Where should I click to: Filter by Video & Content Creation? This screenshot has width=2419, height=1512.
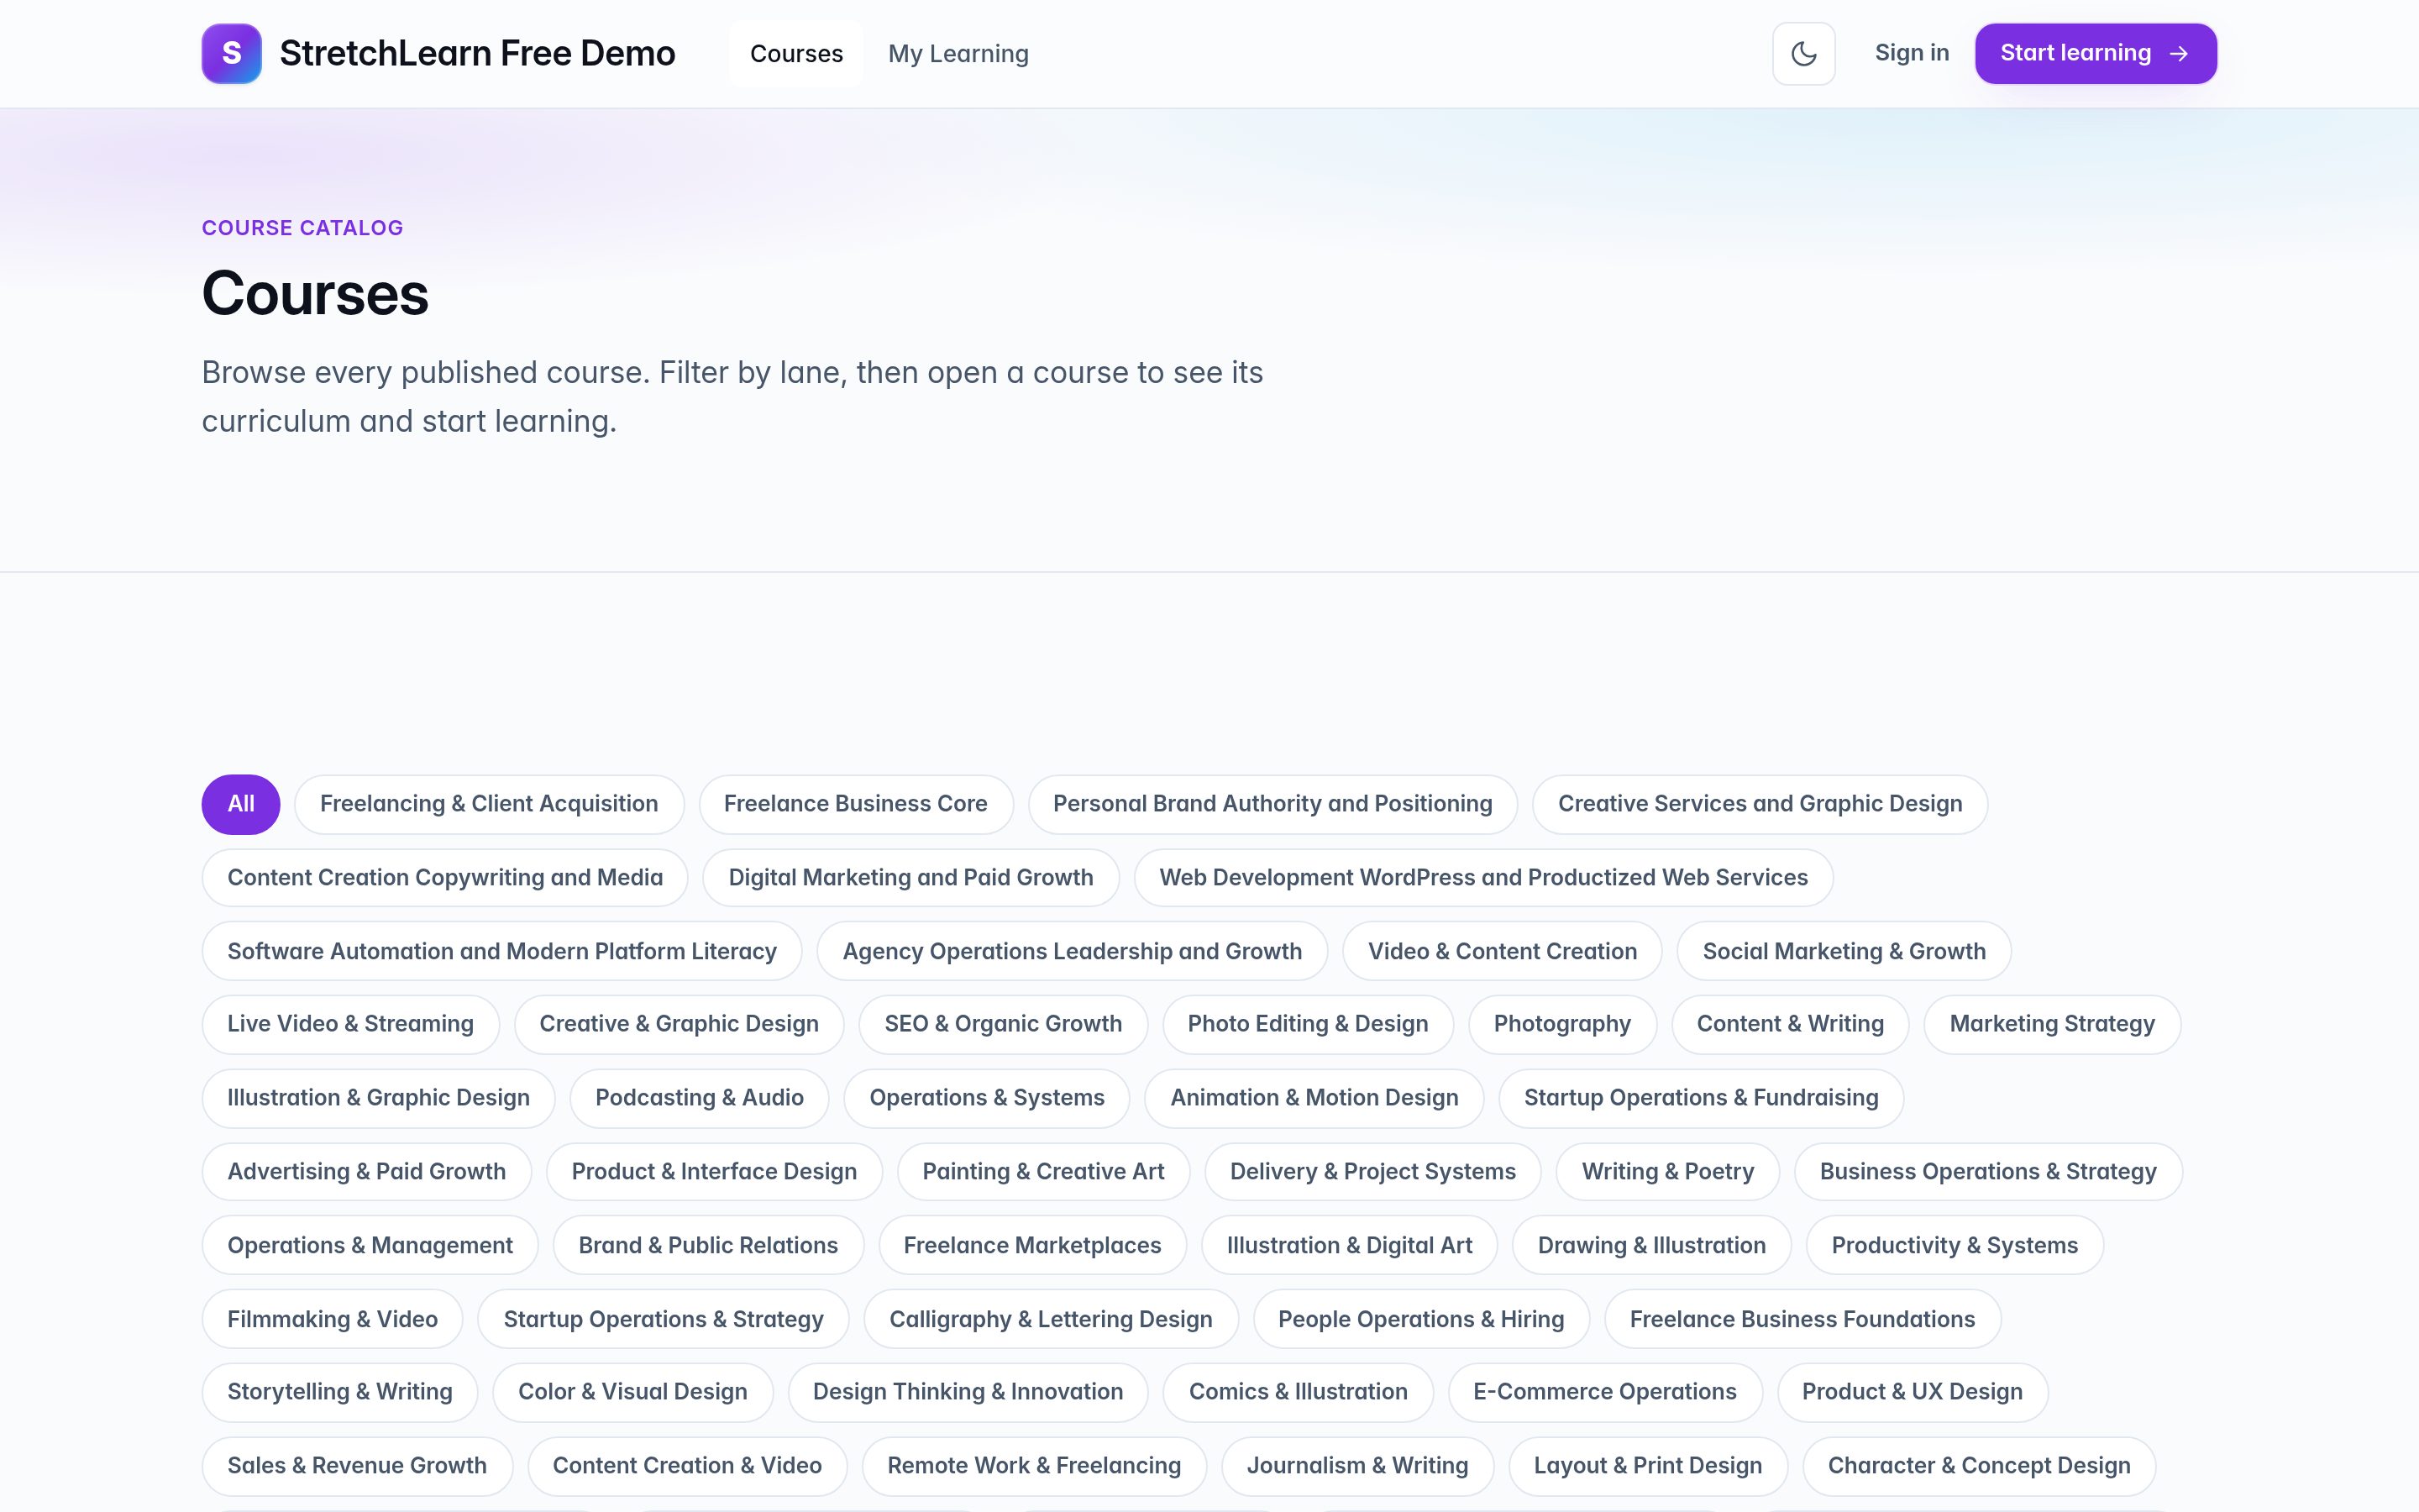click(x=1503, y=951)
